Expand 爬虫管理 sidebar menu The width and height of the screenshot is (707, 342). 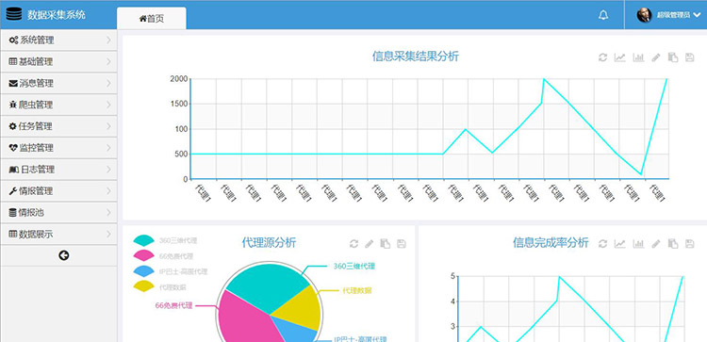coord(58,105)
